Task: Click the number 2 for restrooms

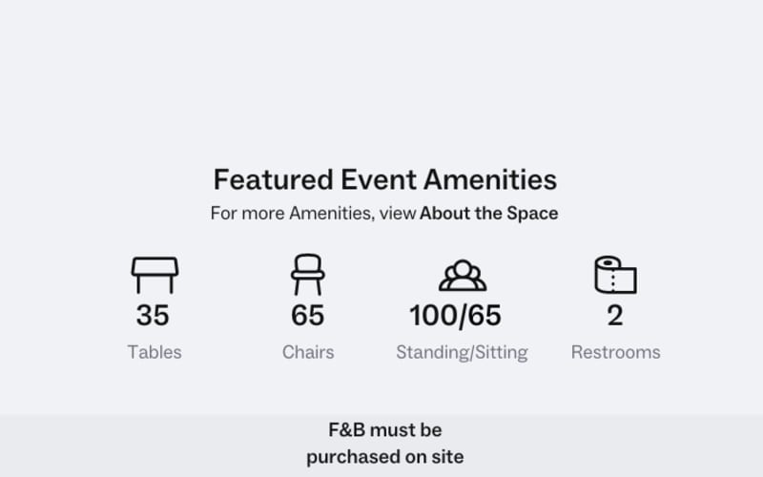Action: coord(615,316)
